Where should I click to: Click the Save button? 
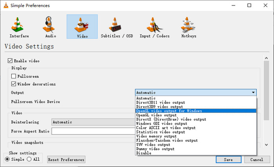tap(228, 160)
